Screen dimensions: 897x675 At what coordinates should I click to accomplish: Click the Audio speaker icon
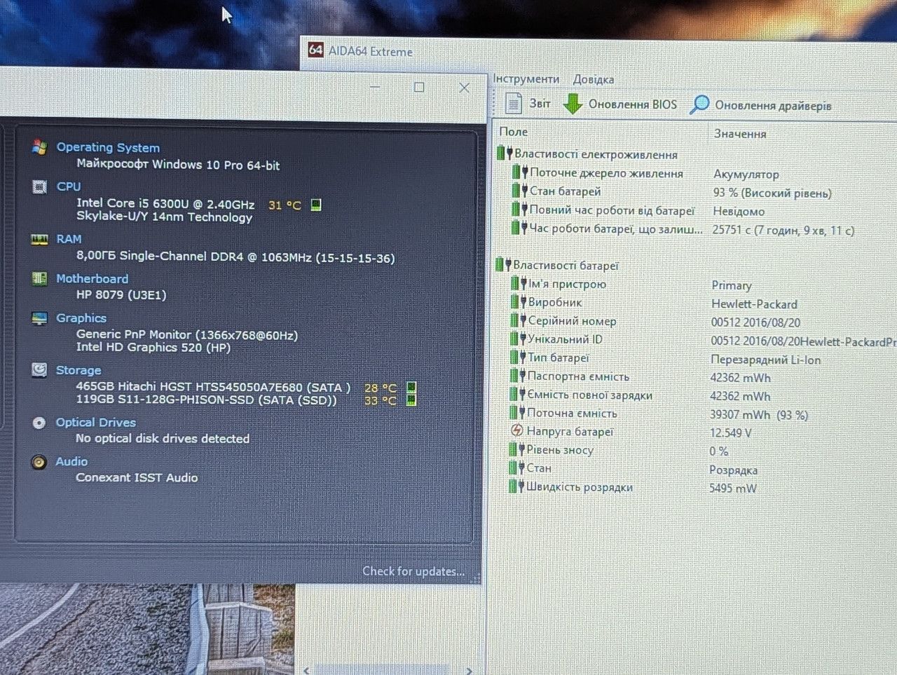point(39,462)
